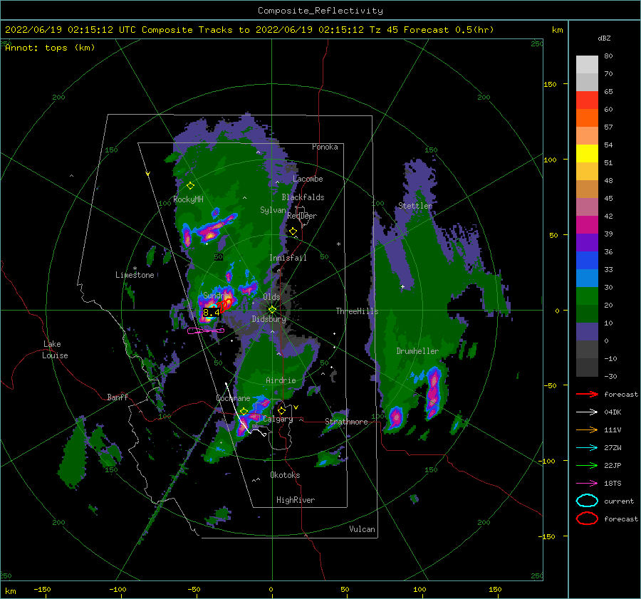Click the Banff label on the map

(x=118, y=397)
